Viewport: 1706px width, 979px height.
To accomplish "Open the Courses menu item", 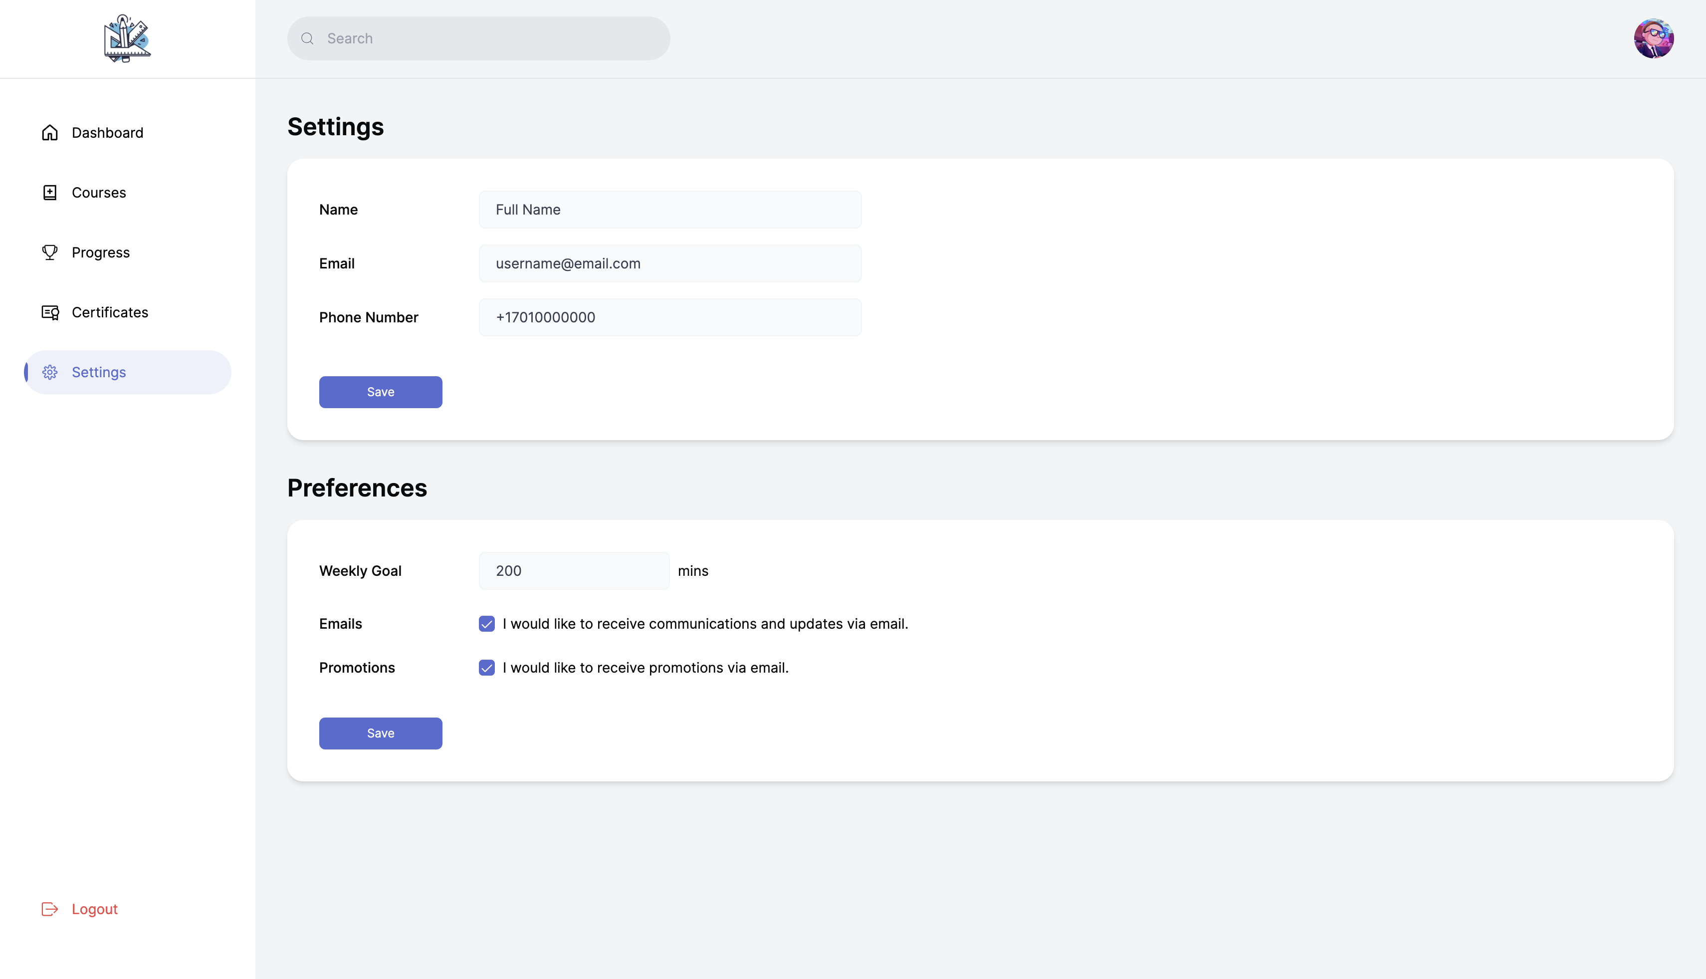I will pos(99,192).
